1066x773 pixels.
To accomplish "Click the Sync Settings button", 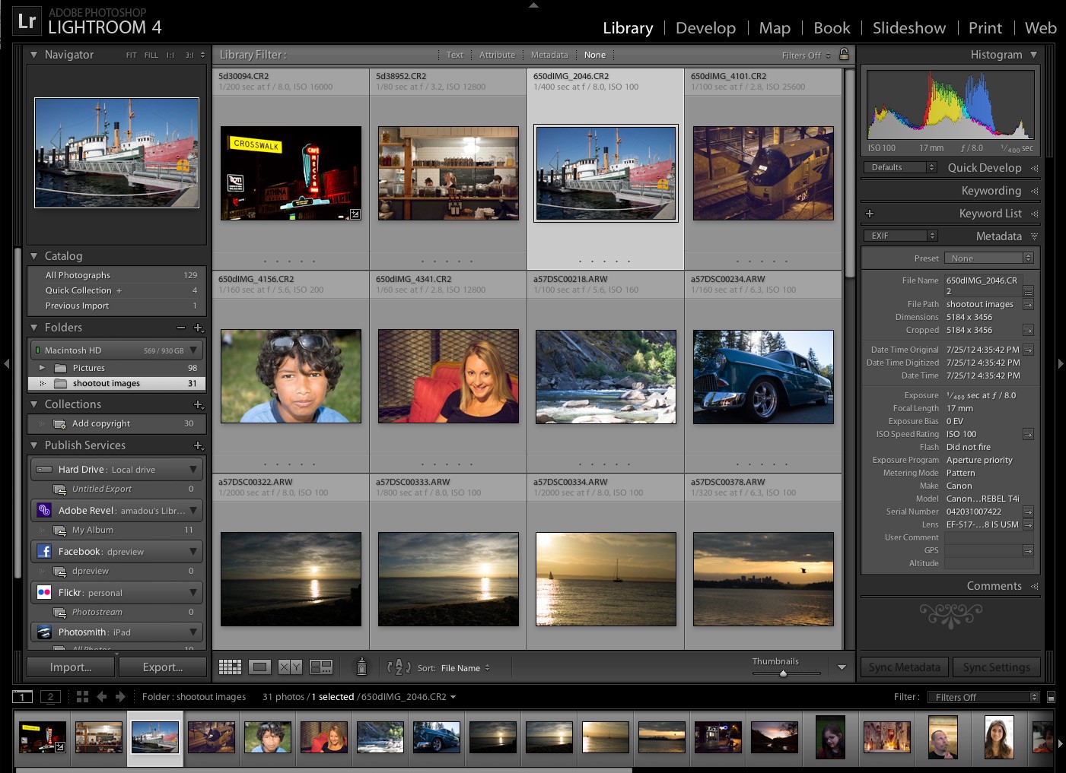I will click(x=997, y=667).
